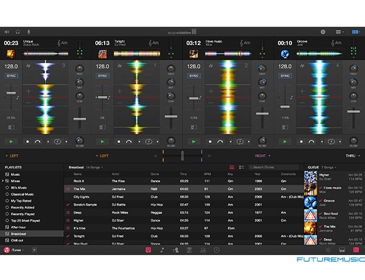The width and height of the screenshot is (365, 280).
Task: Select the After-hour playlist
Action: 18,227
